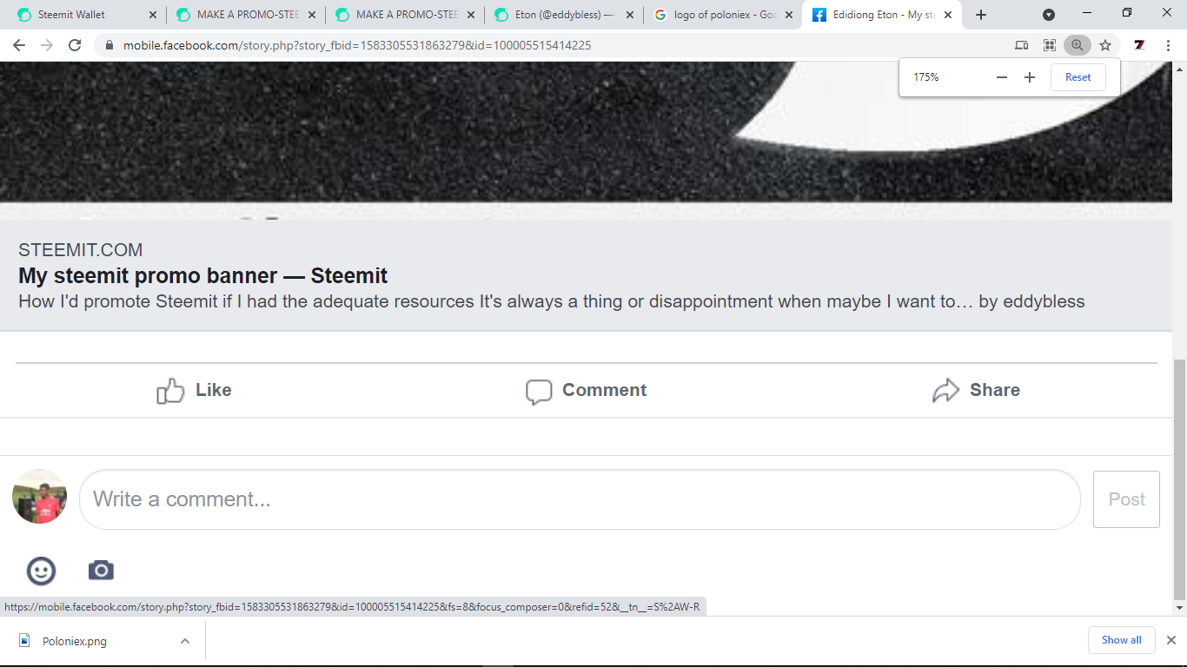Click the address bar URL

tap(356, 45)
